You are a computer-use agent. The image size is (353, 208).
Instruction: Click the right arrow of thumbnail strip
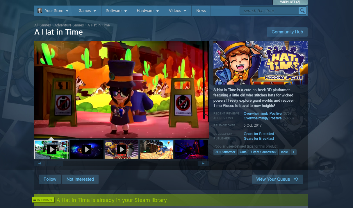pos(203,163)
